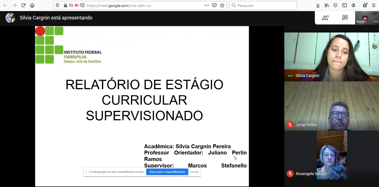Open the participants list in Meet
The height and width of the screenshot is (187, 379).
coord(325,18)
